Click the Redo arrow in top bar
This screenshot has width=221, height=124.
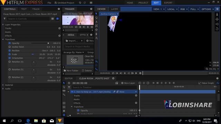coord(85,3)
